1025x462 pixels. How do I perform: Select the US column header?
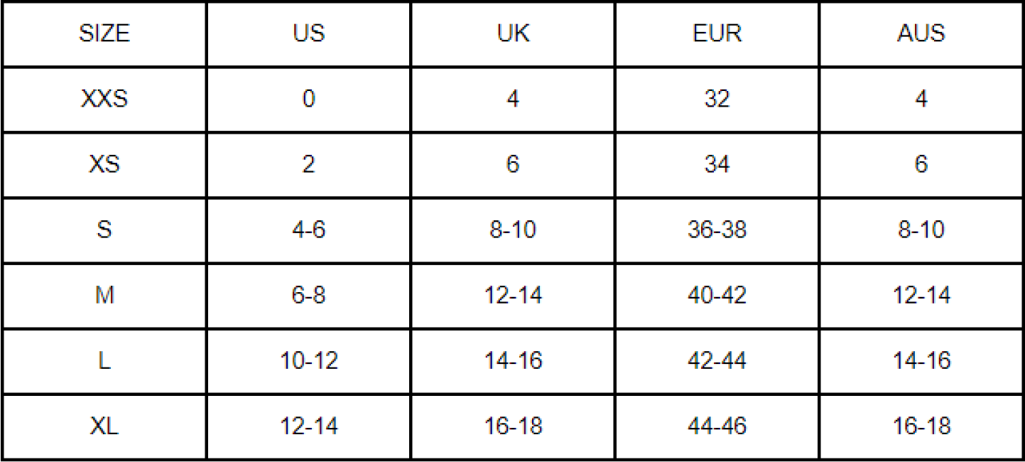(x=308, y=34)
